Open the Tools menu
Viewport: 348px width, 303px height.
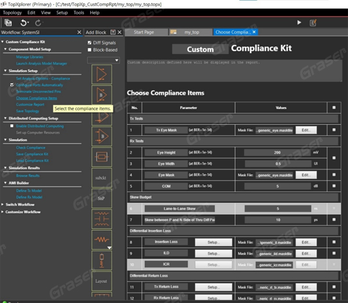(x=79, y=13)
